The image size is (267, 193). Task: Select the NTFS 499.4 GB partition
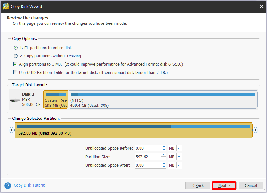[163, 100]
